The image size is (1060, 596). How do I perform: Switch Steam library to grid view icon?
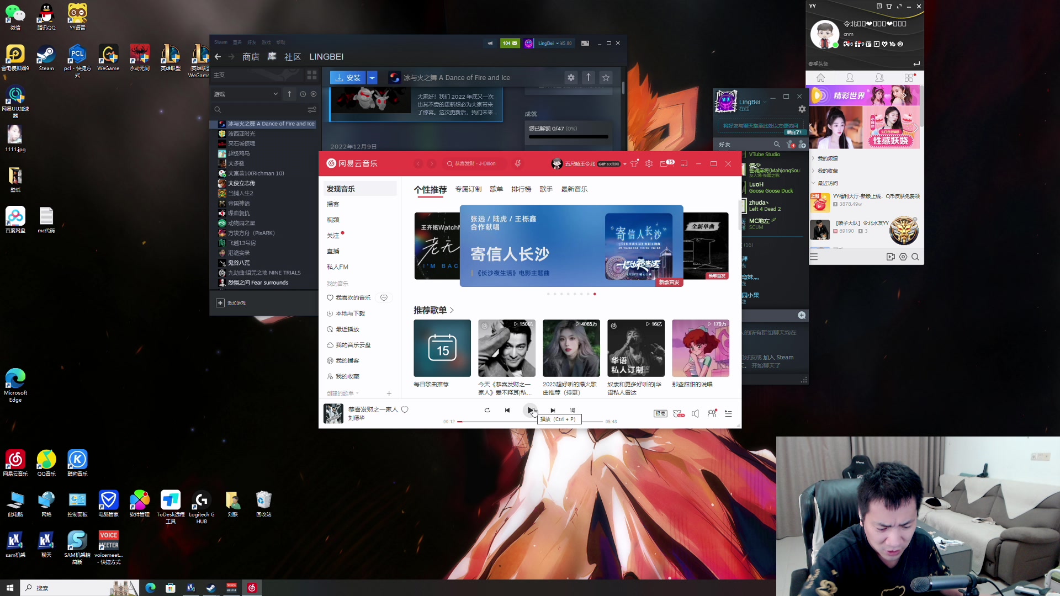(312, 75)
